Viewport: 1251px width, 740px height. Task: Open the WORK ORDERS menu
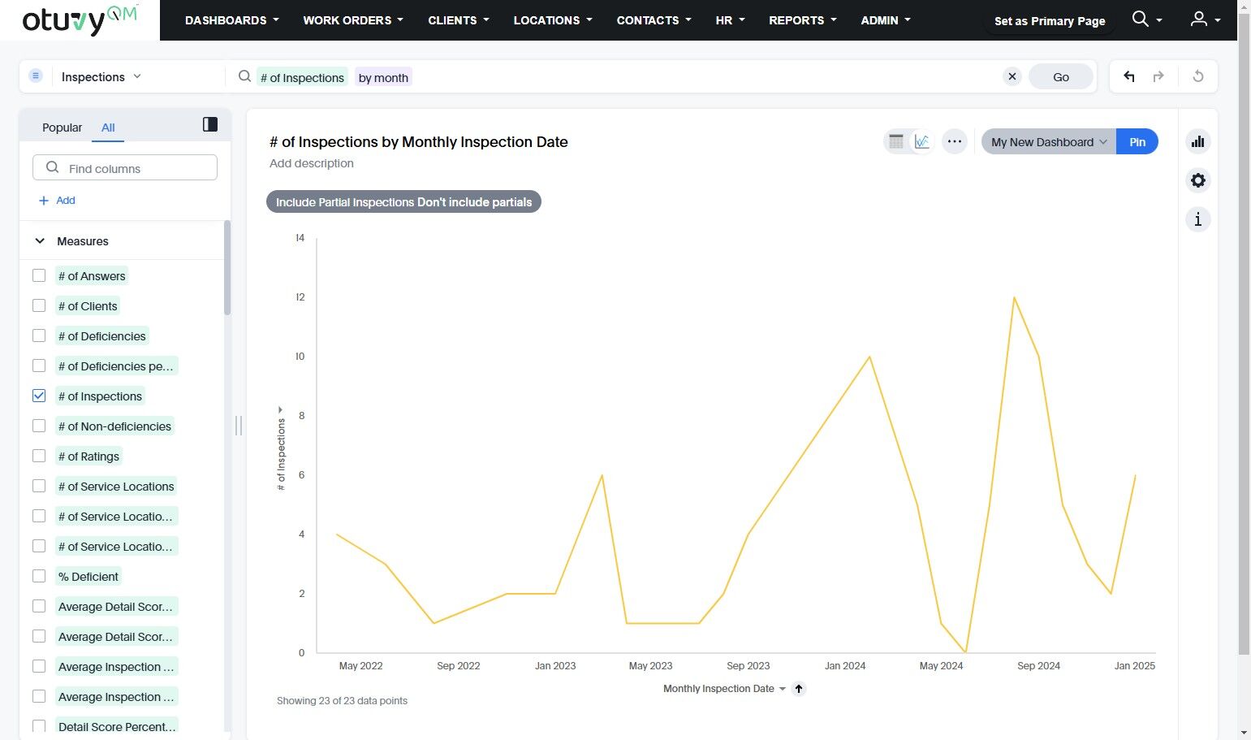tap(353, 20)
